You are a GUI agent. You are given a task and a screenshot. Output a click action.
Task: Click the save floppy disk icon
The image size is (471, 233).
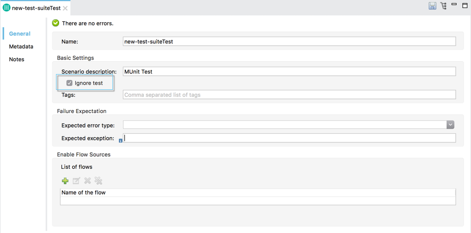tap(432, 6)
